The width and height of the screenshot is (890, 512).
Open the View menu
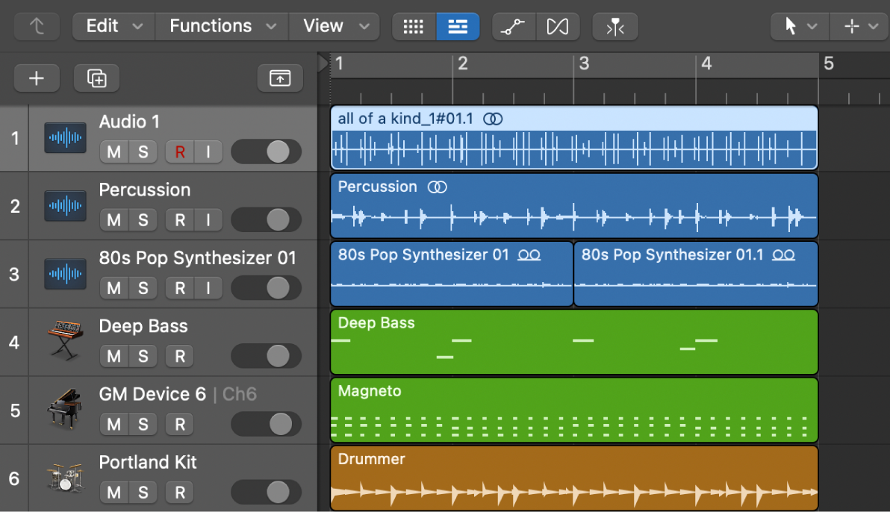coord(335,26)
